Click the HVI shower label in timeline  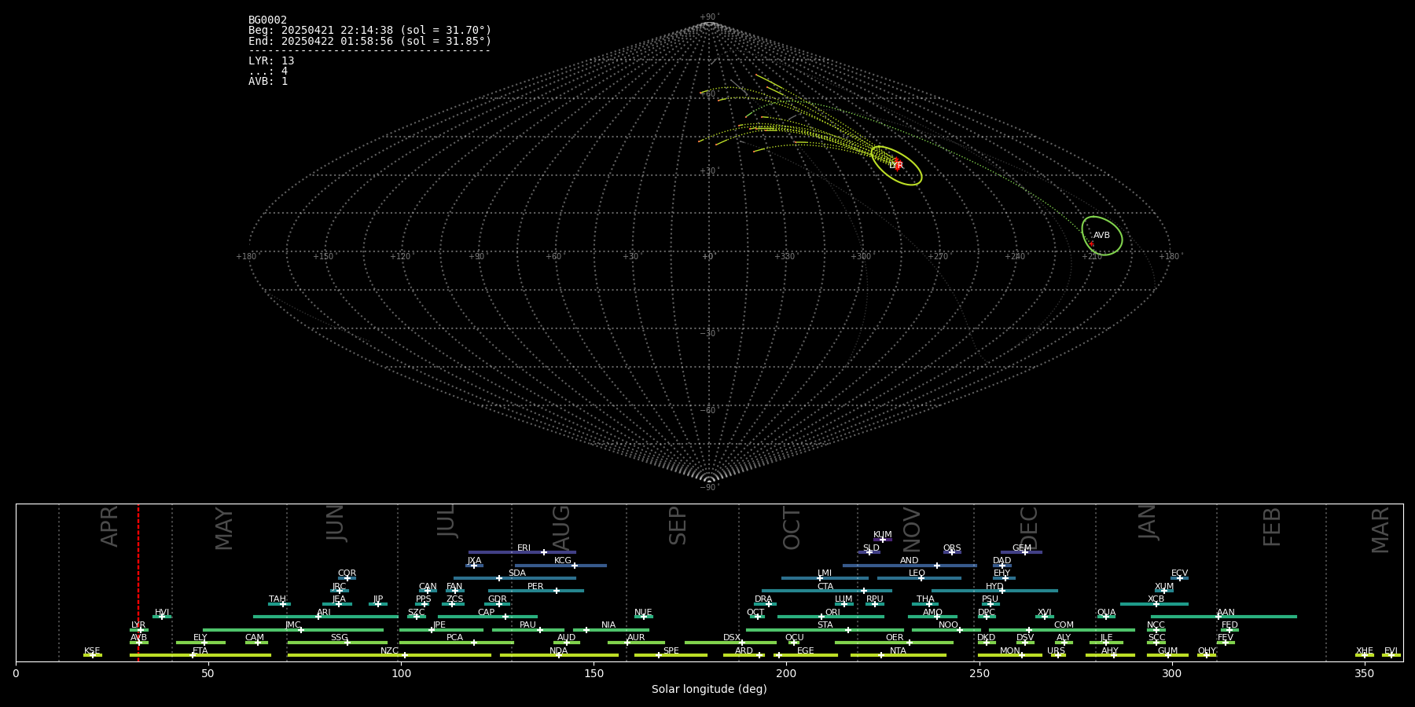coord(162,613)
